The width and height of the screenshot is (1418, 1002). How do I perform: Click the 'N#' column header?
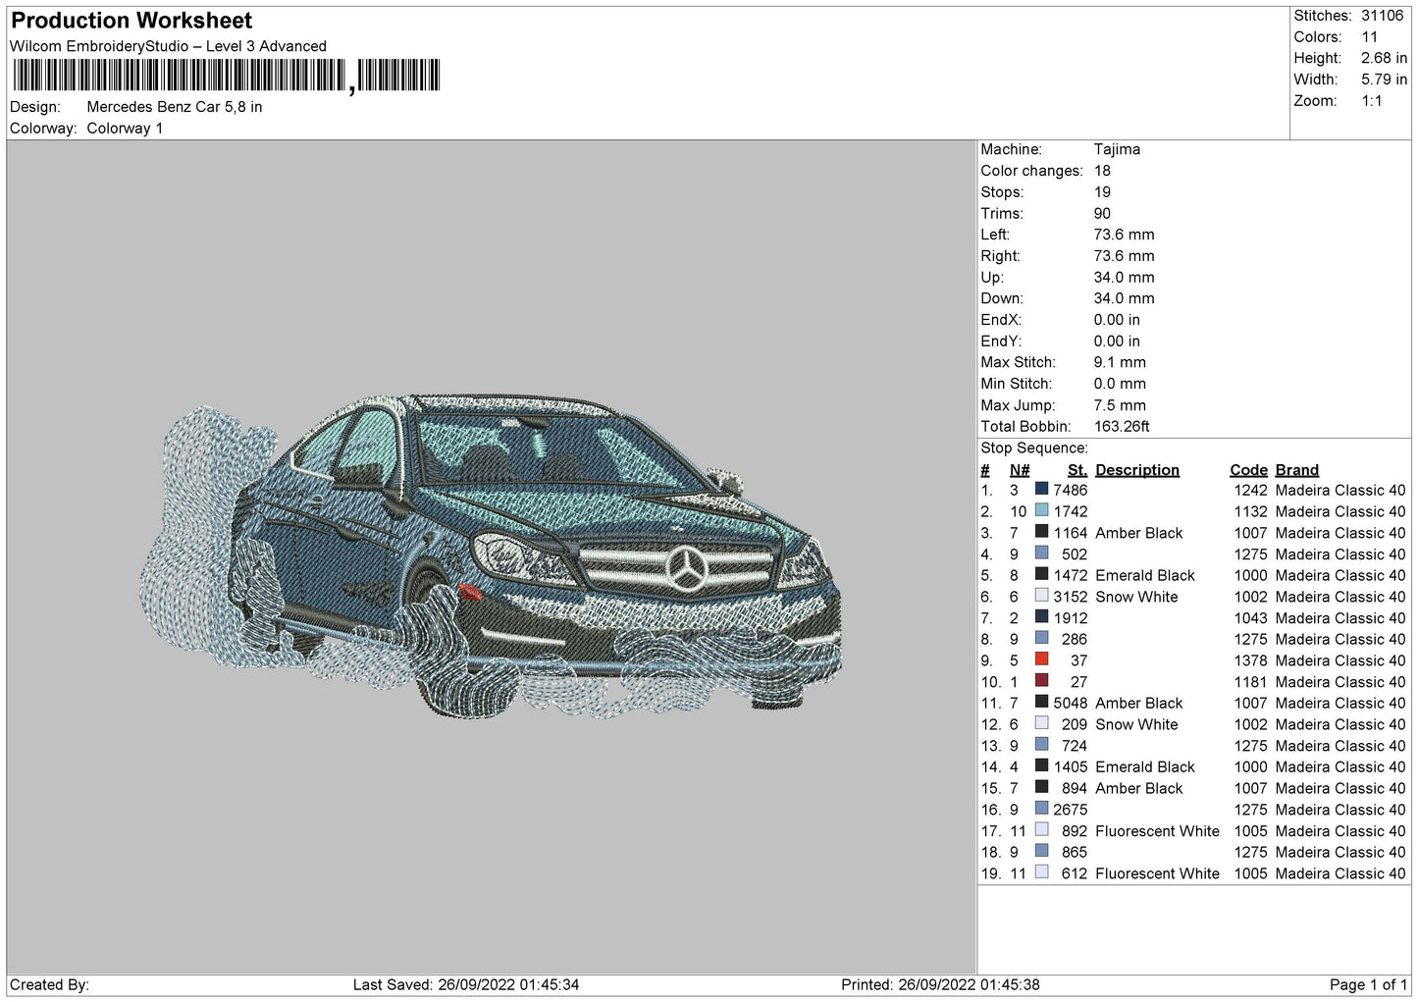(1020, 470)
